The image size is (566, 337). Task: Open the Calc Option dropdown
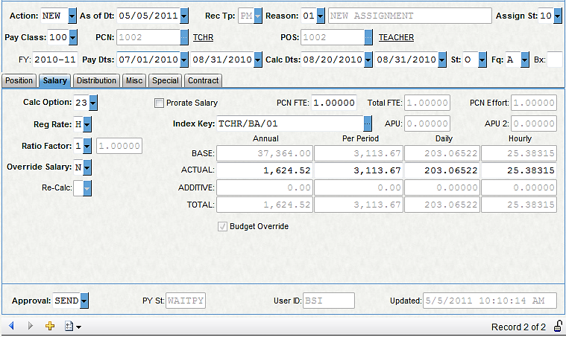(93, 103)
